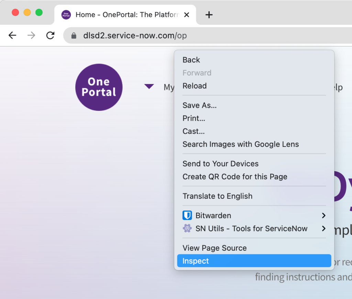Open the Bitwarden menu entry
Image resolution: width=352 pixels, height=299 pixels.
coord(254,215)
